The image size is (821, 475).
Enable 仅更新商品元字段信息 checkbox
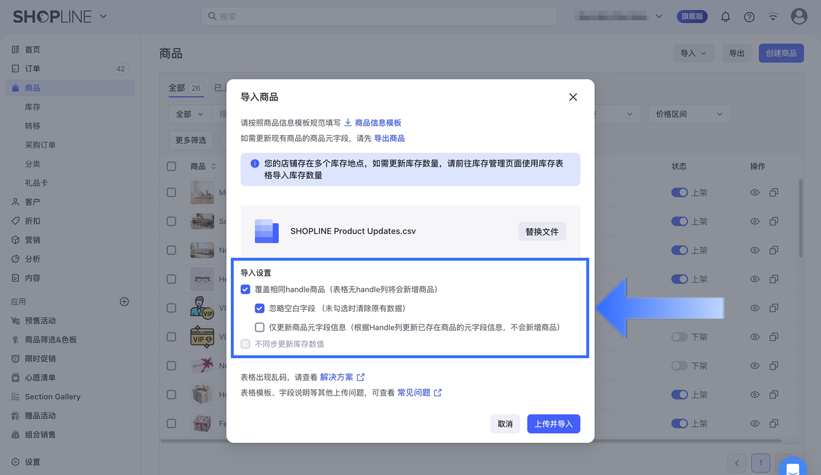[260, 327]
